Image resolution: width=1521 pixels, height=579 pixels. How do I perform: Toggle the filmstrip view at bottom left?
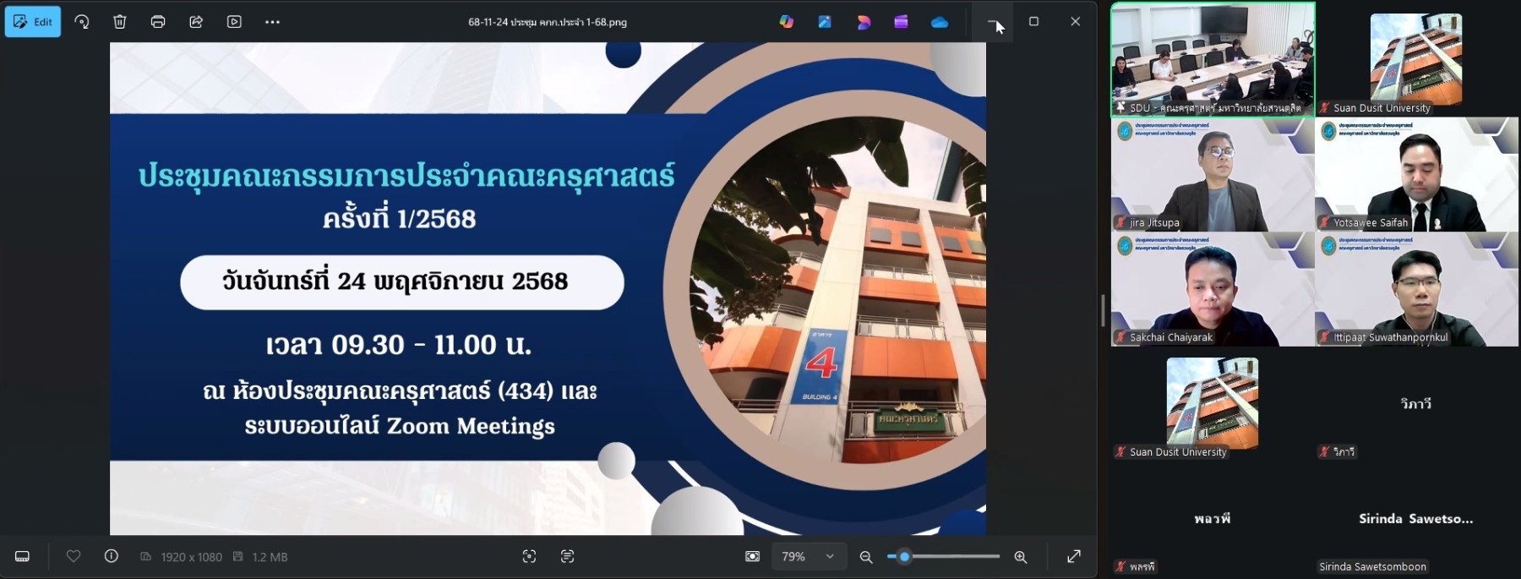click(23, 556)
